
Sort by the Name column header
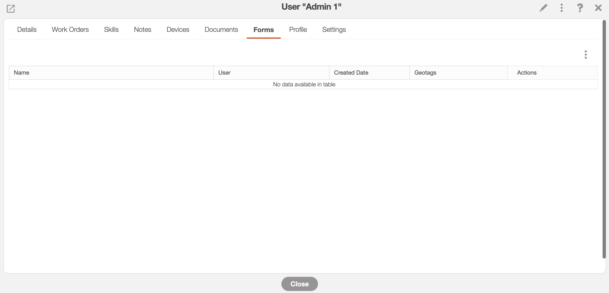coord(22,73)
